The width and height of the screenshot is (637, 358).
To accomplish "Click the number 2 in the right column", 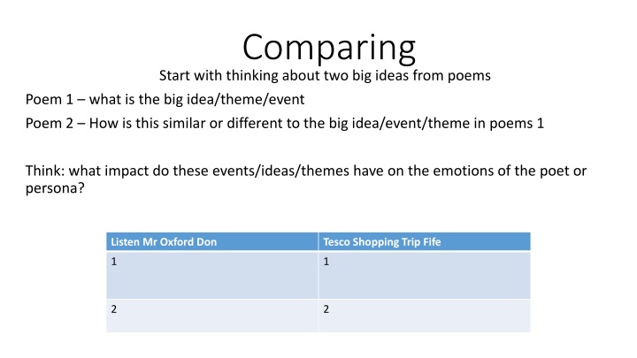I will 326,309.
